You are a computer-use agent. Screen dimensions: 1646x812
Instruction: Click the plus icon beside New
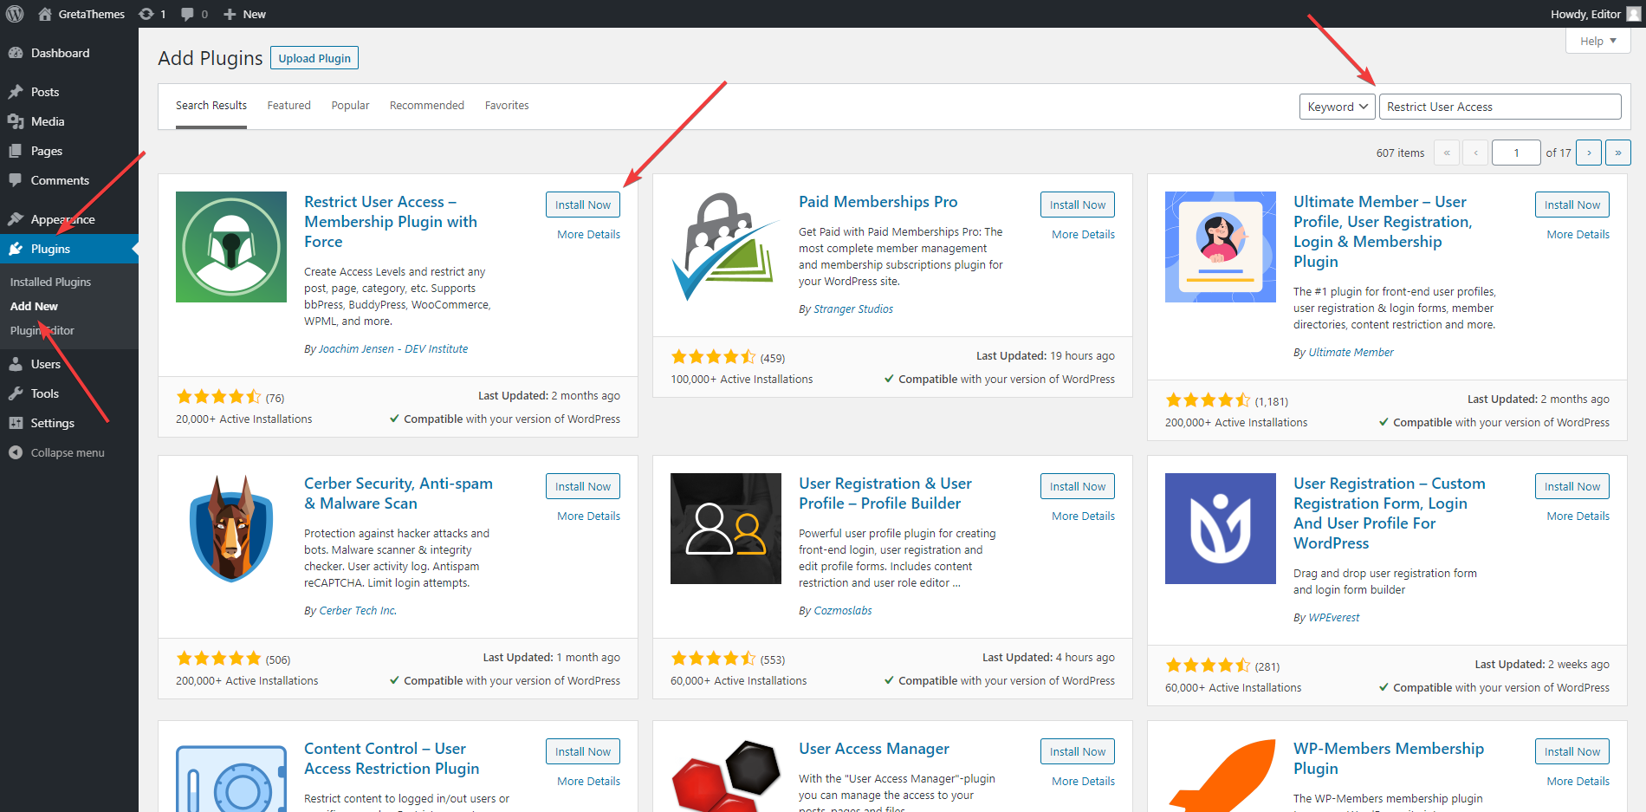tap(230, 14)
